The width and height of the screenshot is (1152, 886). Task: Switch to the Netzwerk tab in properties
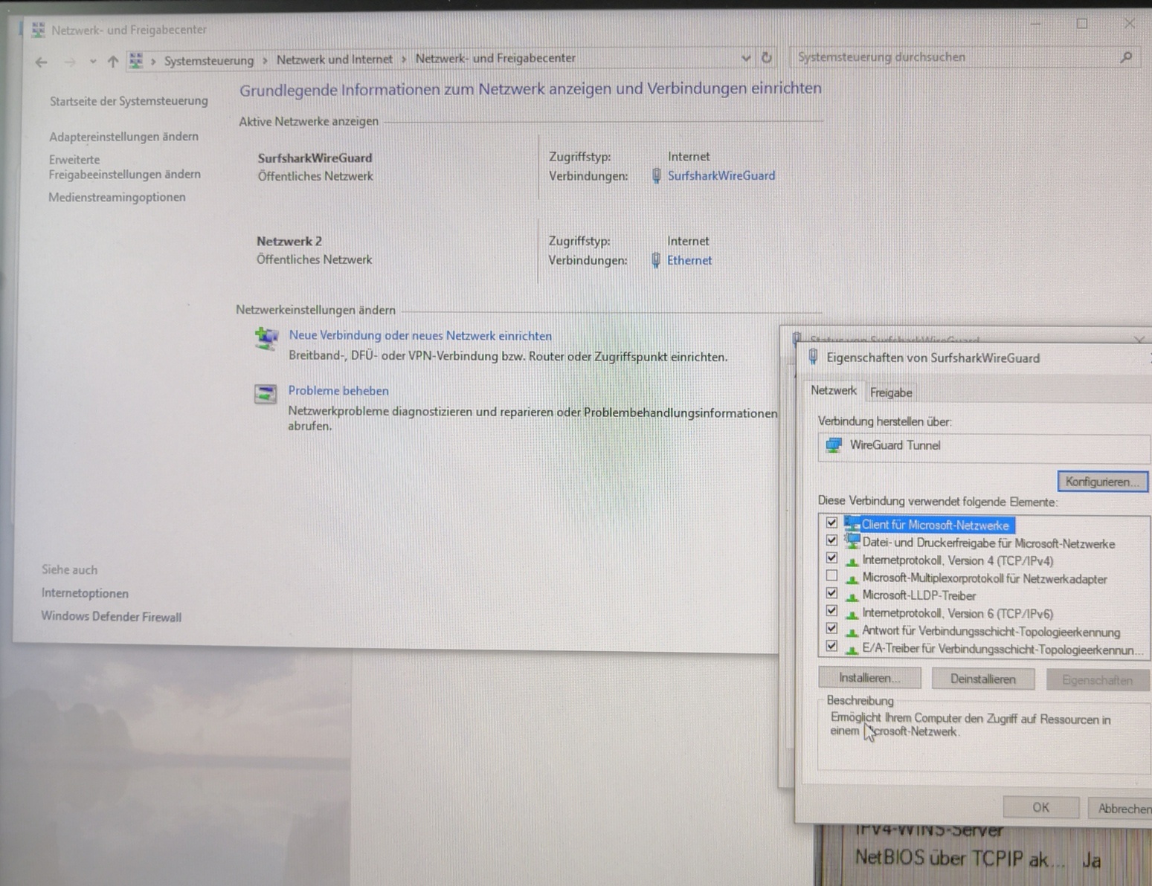[833, 391]
